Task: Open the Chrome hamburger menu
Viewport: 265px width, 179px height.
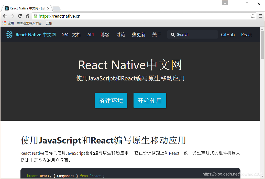Action: [x=260, y=16]
